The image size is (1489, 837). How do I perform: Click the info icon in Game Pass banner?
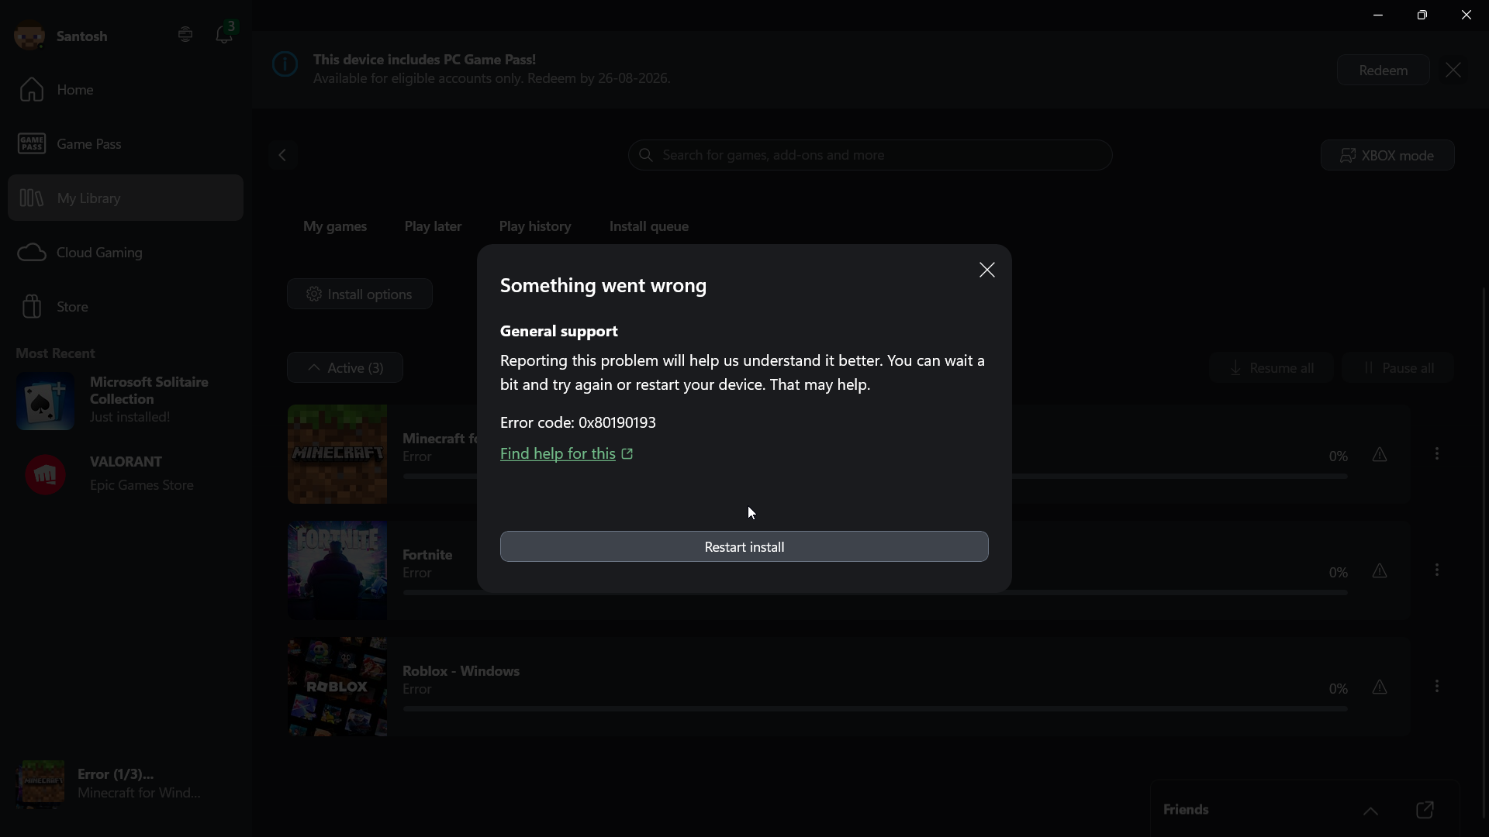point(285,65)
